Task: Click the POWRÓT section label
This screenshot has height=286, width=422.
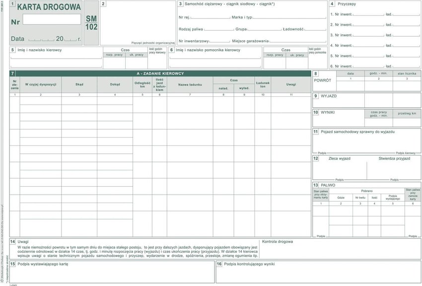Action: tap(322, 80)
